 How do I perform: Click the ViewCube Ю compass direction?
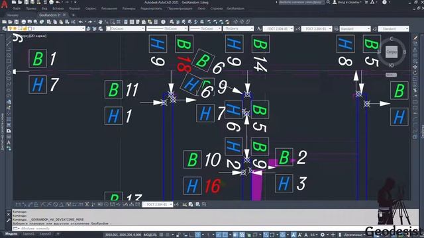click(x=392, y=65)
